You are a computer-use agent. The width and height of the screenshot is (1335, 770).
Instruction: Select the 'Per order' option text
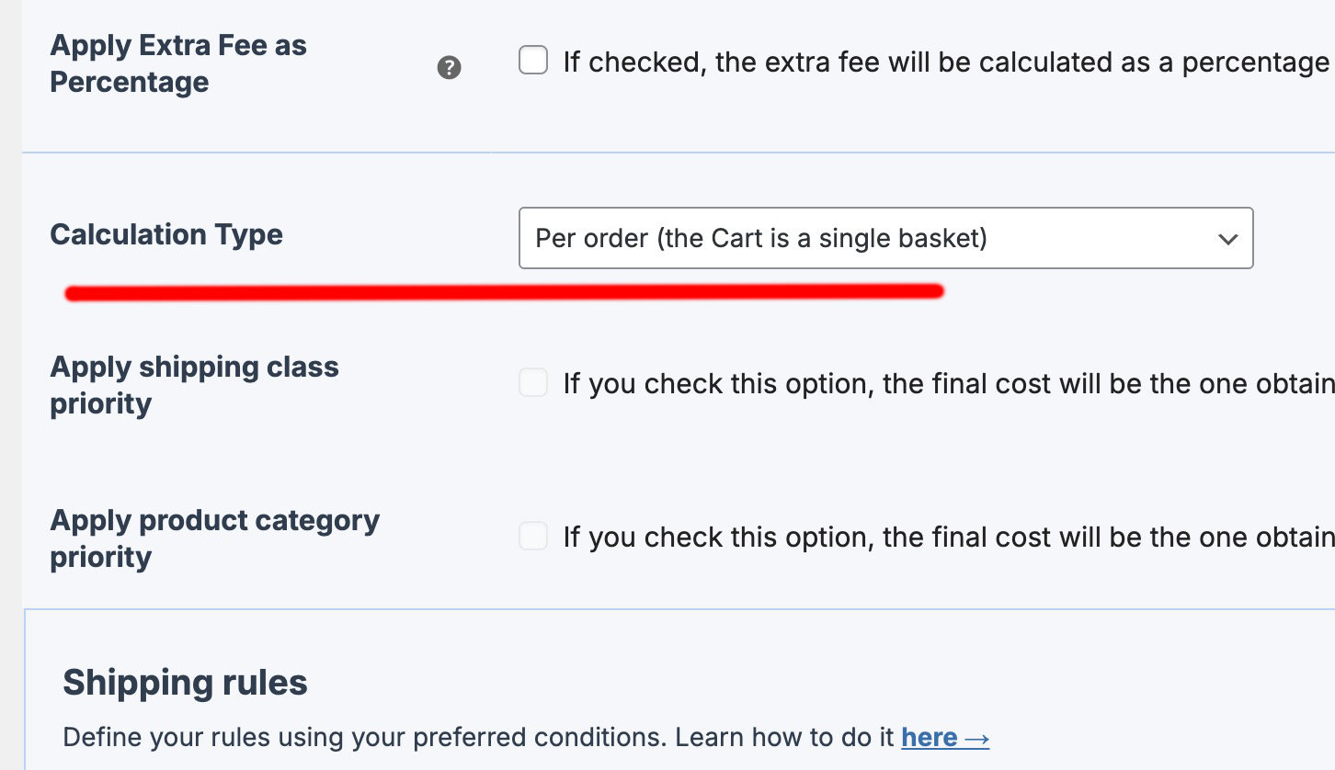pyautogui.click(x=760, y=239)
